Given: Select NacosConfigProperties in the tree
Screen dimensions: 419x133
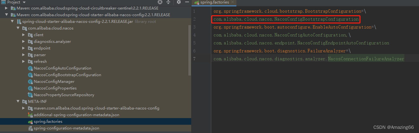Looking at the screenshot, I should click(x=55, y=88).
